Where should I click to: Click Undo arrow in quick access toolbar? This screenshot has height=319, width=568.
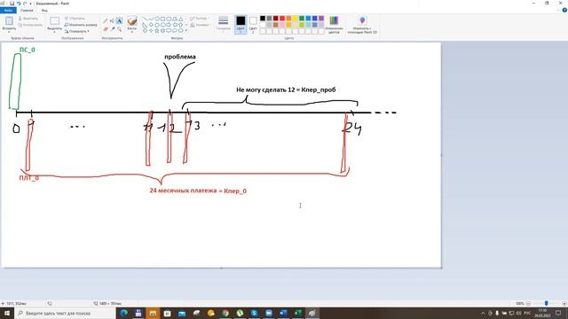(19, 4)
